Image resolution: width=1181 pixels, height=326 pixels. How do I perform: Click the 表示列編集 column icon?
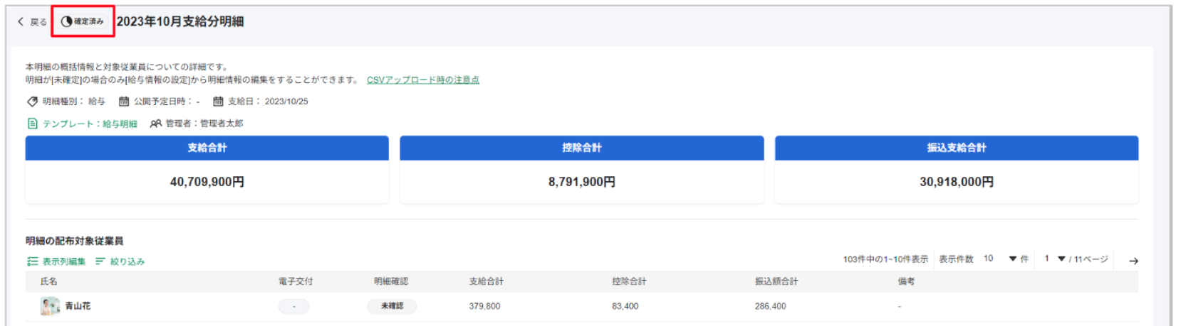pos(32,261)
